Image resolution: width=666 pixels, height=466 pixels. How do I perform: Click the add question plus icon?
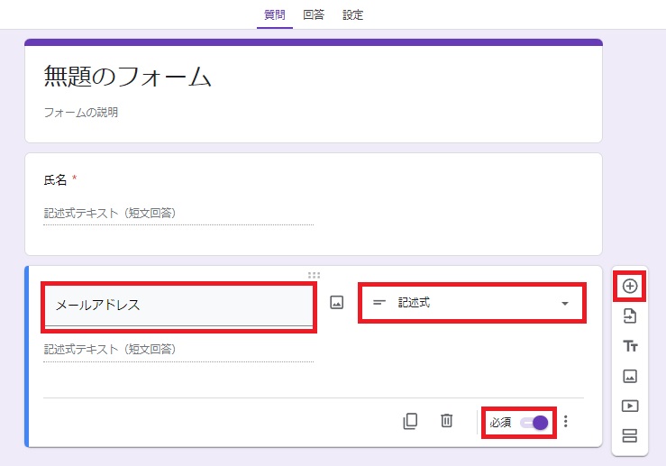click(x=629, y=286)
